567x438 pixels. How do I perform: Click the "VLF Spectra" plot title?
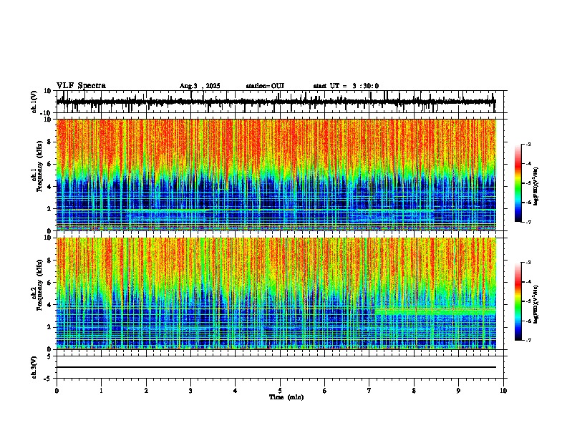click(x=81, y=85)
